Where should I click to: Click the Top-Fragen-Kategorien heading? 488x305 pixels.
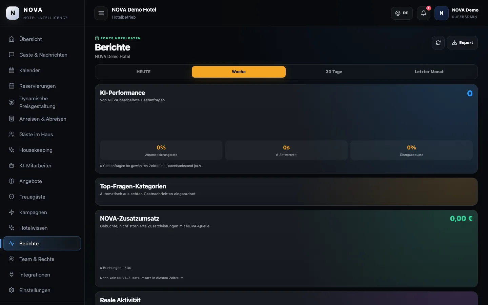pyautogui.click(x=133, y=186)
